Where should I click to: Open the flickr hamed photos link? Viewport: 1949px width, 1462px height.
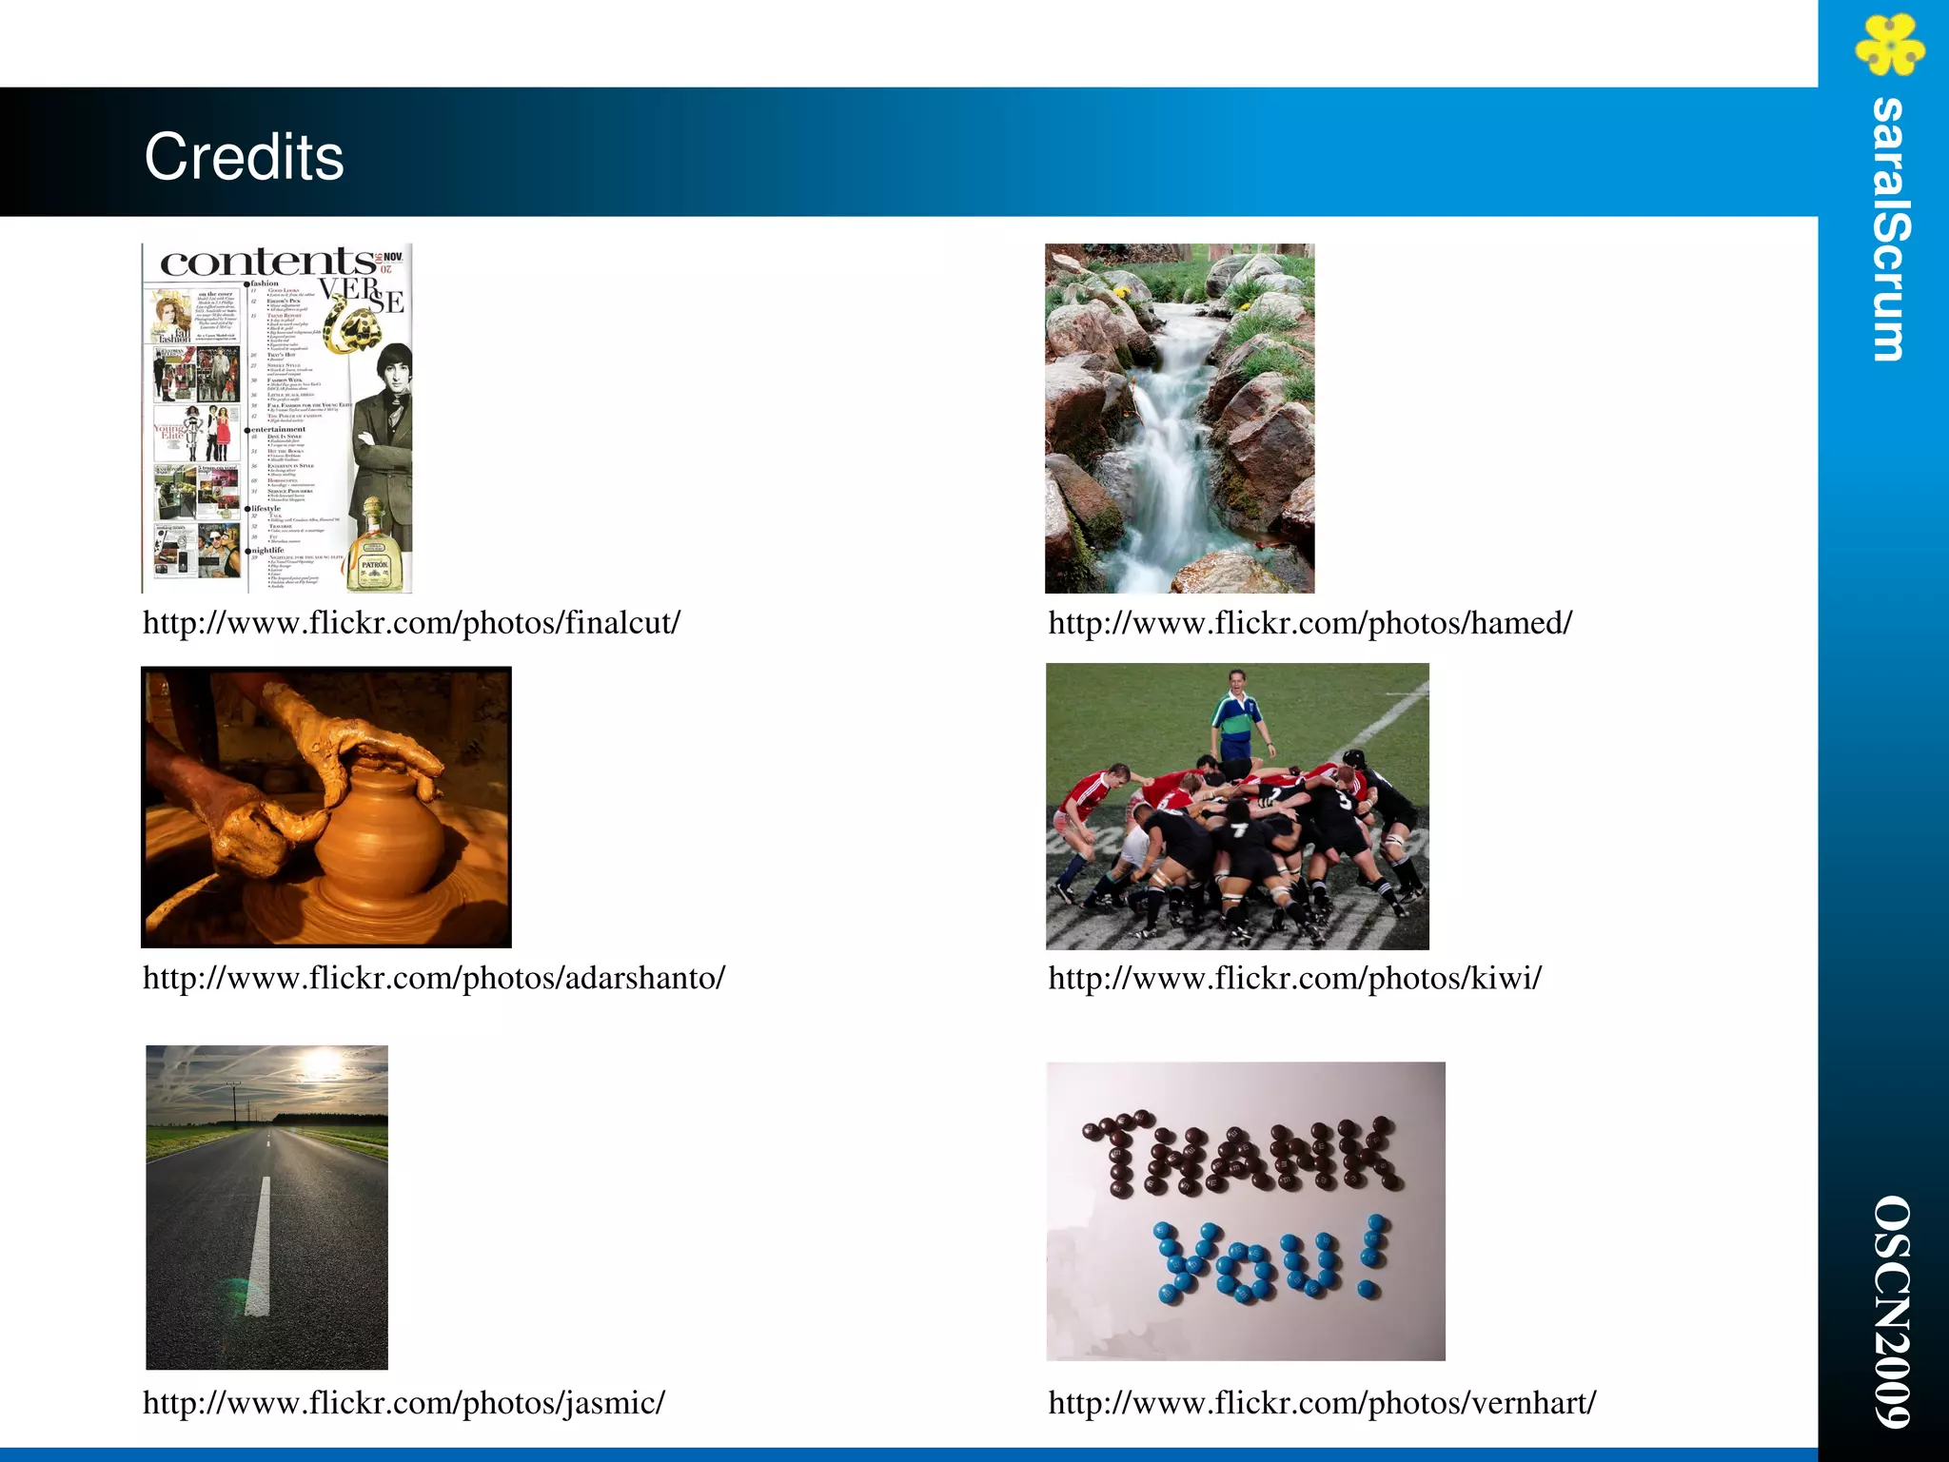point(1309,623)
